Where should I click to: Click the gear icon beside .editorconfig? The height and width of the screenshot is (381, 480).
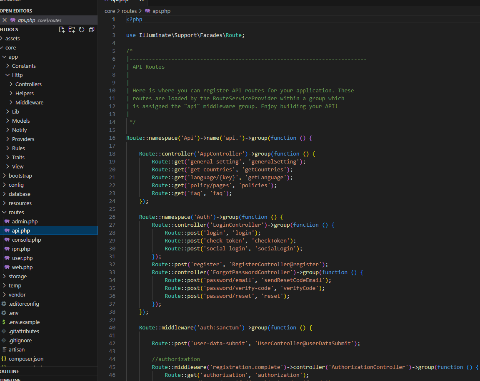pos(4,304)
